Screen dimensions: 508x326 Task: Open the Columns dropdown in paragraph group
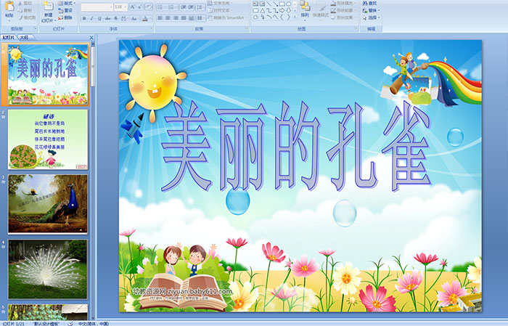pyautogui.click(x=200, y=18)
